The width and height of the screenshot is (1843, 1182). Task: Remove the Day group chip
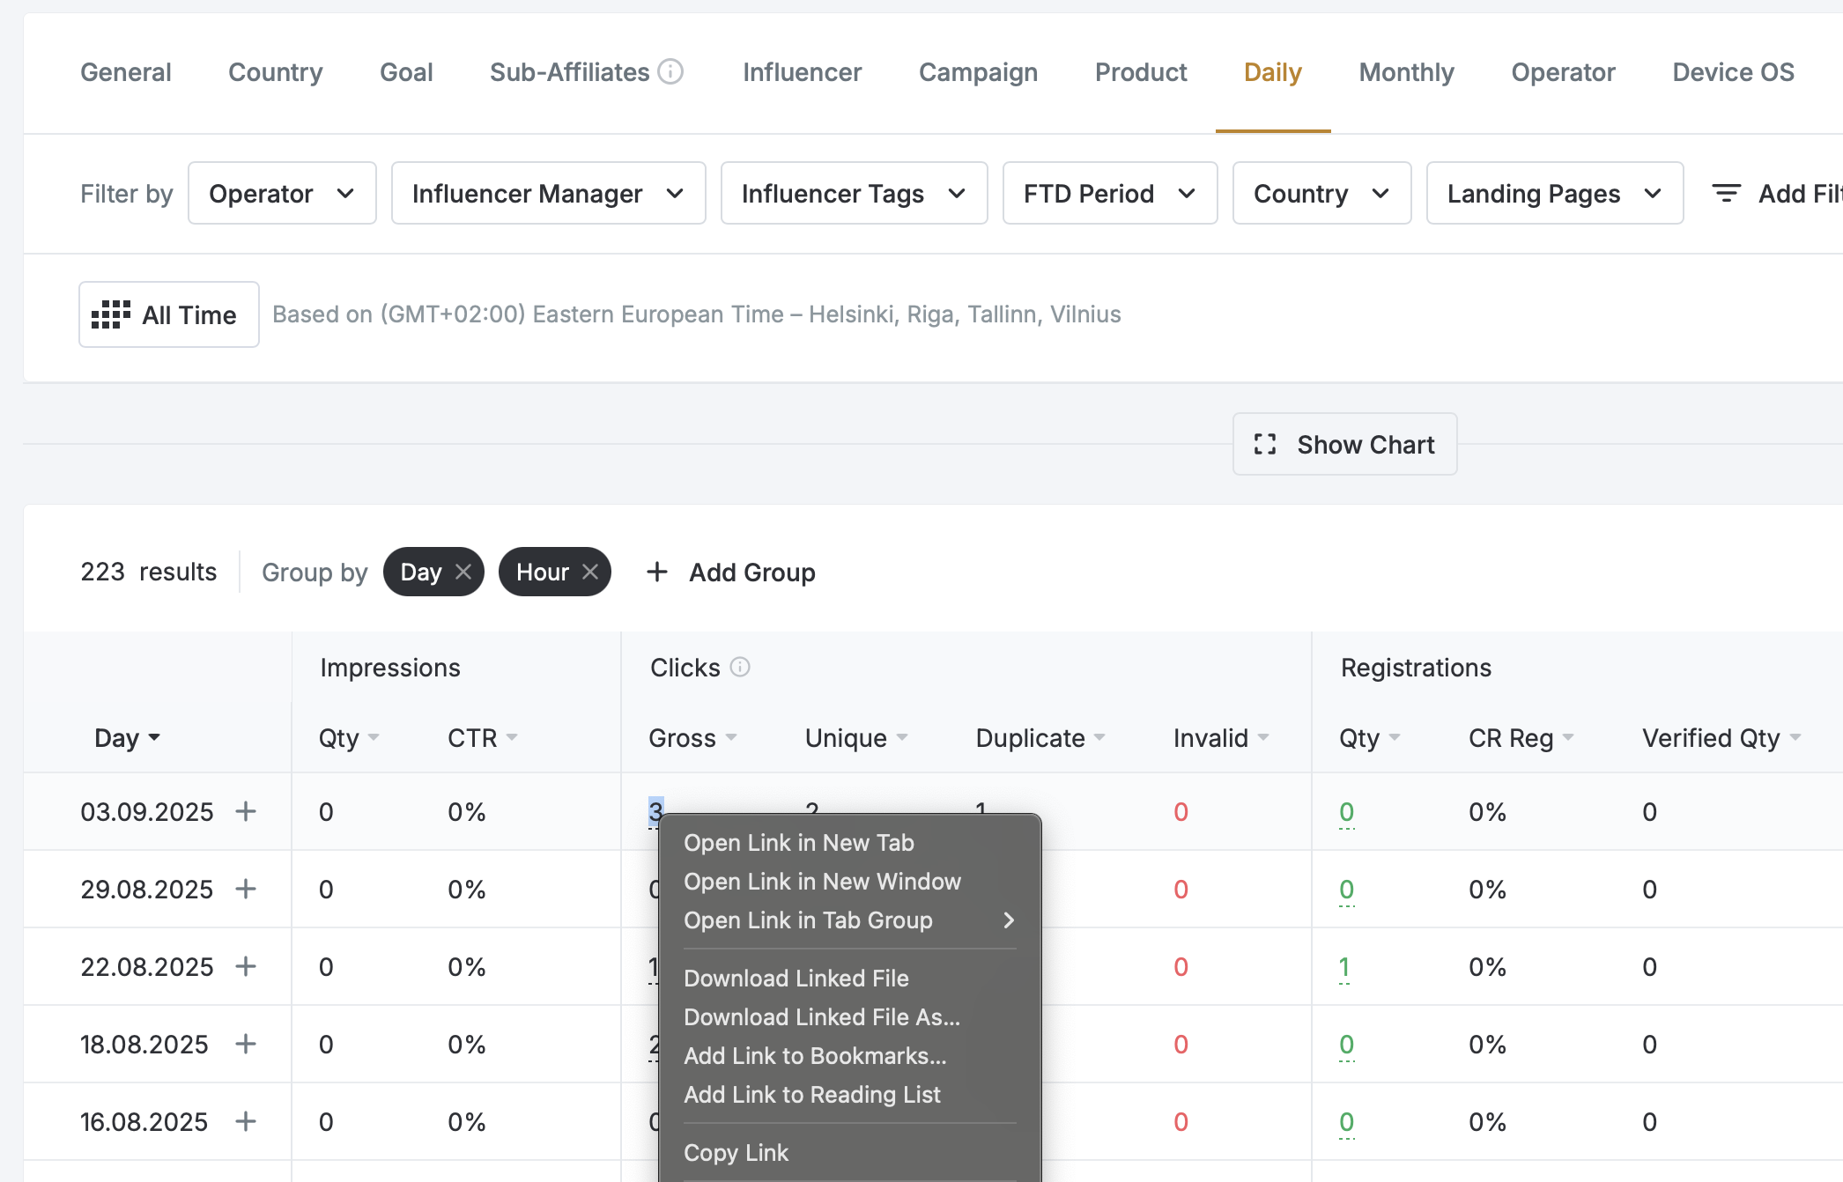pyautogui.click(x=463, y=572)
